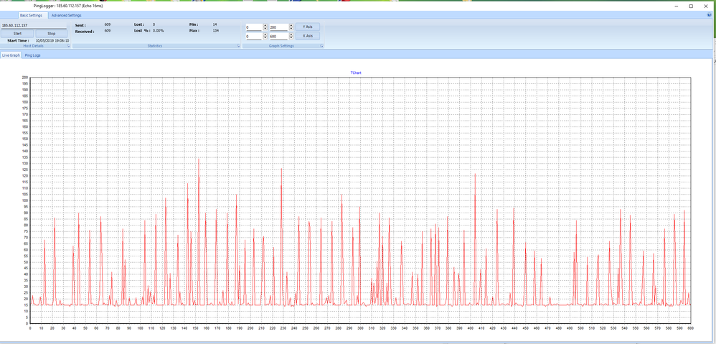
Task: Open Host Details group dialog launcher
Action: (x=68, y=46)
